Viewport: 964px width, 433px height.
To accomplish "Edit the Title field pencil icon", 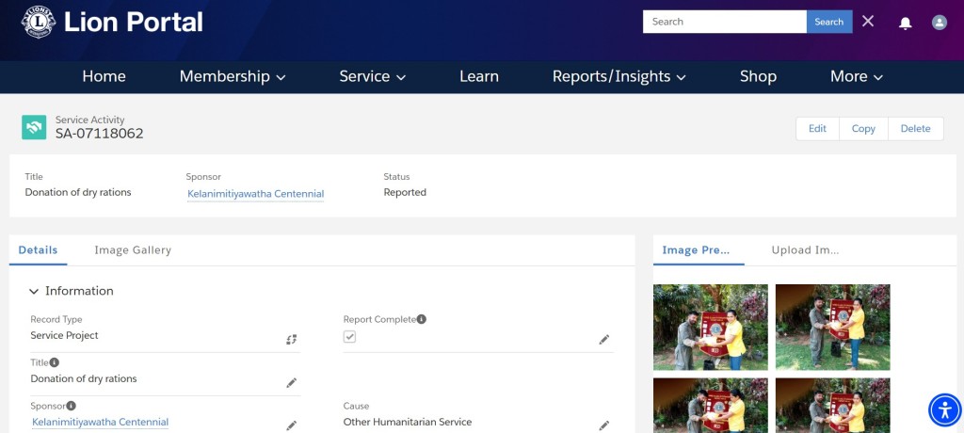I will click(292, 382).
